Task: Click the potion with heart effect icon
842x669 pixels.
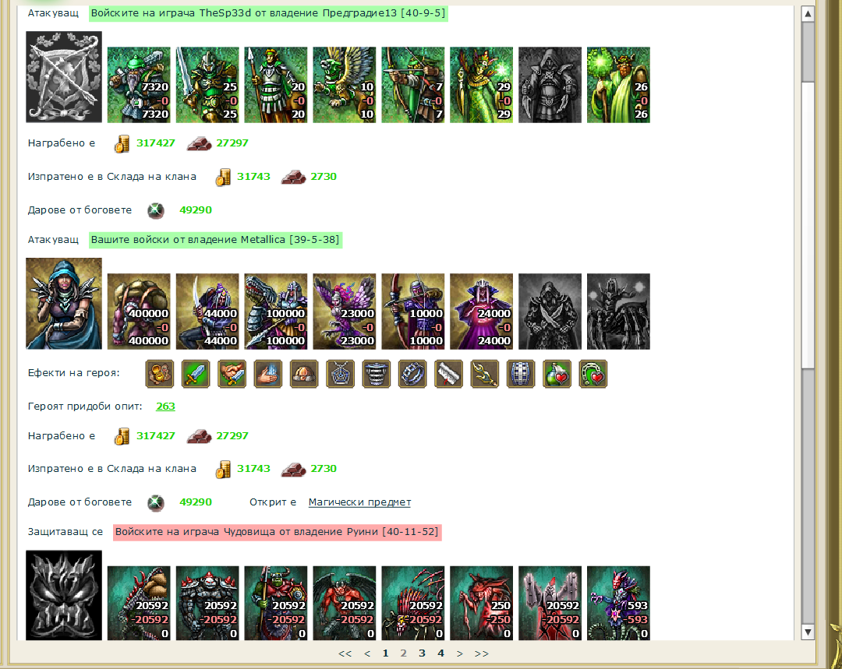Action: [x=557, y=373]
